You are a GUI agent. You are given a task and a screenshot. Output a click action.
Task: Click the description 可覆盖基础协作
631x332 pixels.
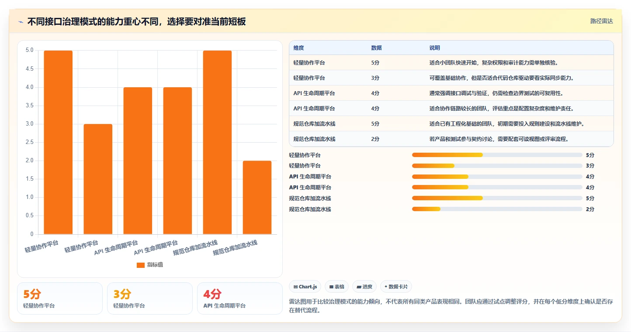[501, 78]
